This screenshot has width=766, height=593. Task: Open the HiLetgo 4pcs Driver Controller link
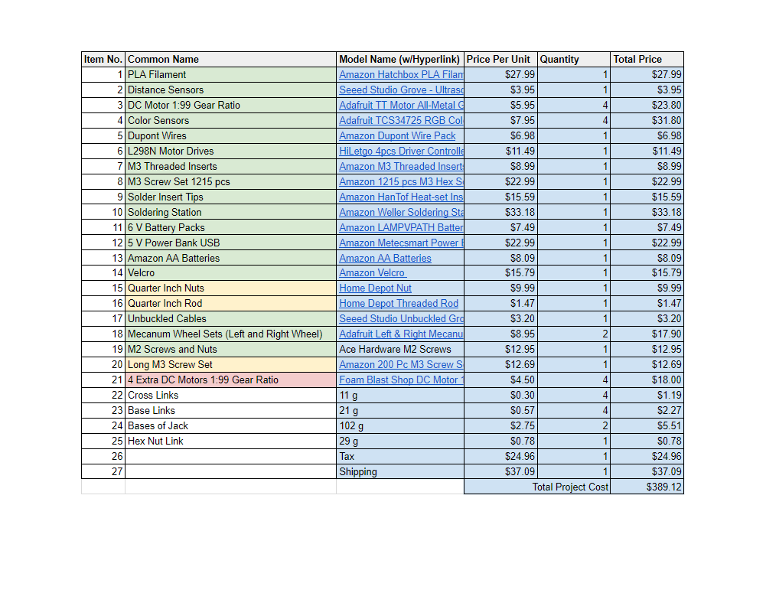(x=401, y=151)
